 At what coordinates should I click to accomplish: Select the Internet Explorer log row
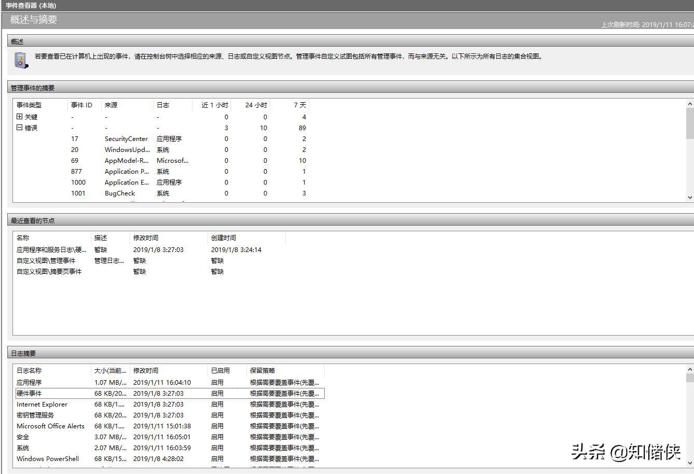pos(170,404)
